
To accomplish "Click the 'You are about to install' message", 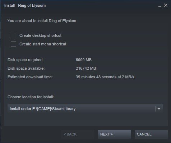I will pyautogui.click(x=42, y=21).
